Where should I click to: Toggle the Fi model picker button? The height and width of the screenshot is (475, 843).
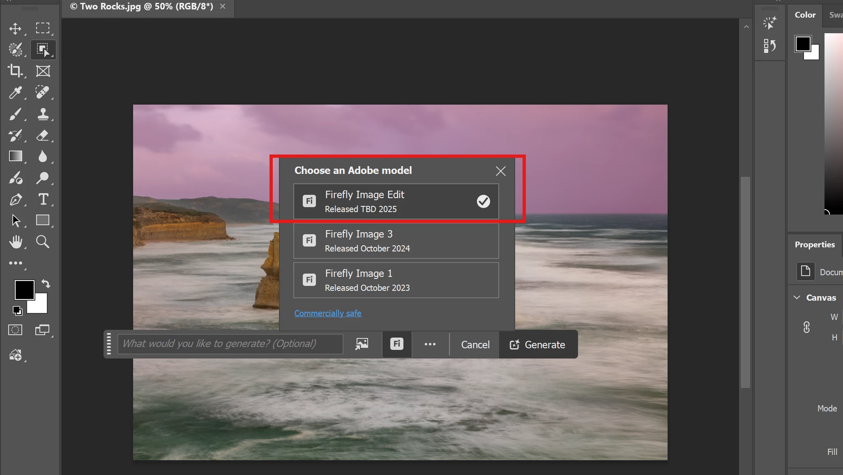pos(396,344)
